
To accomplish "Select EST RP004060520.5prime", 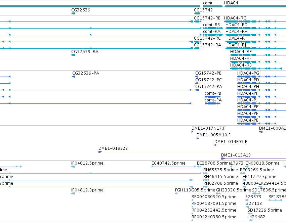I will coord(214,197).
